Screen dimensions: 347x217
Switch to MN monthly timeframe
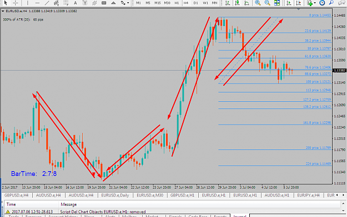[x=214, y=3]
